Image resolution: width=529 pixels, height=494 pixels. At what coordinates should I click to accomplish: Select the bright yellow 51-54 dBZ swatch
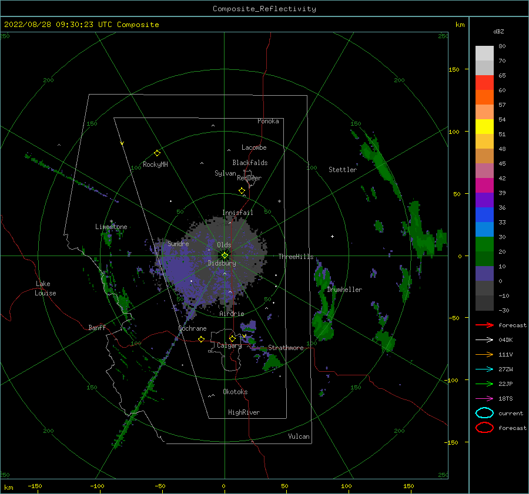[484, 127]
